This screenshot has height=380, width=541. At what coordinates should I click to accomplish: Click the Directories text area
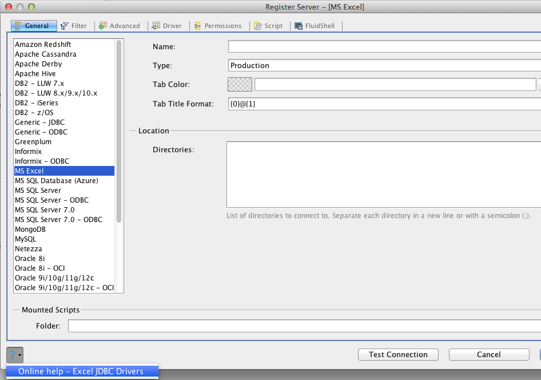pos(384,175)
